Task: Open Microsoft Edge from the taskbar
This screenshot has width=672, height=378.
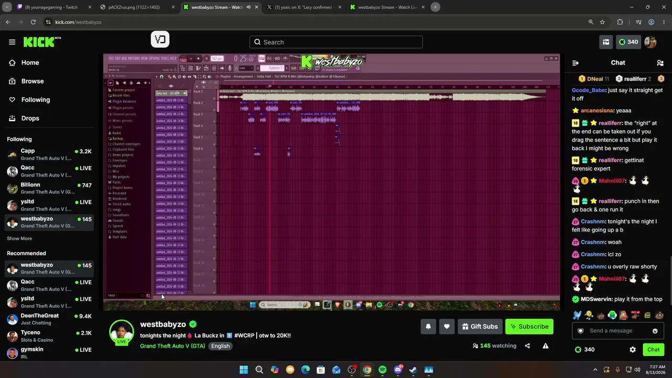Action: tap(306, 370)
